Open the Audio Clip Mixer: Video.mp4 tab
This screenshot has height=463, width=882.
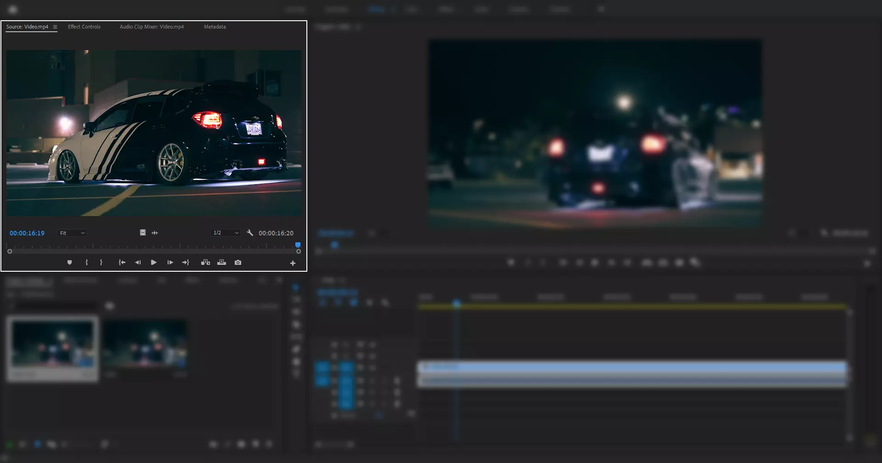click(x=152, y=27)
